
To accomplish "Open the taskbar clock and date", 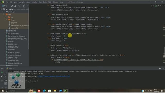I will point(156,91).
